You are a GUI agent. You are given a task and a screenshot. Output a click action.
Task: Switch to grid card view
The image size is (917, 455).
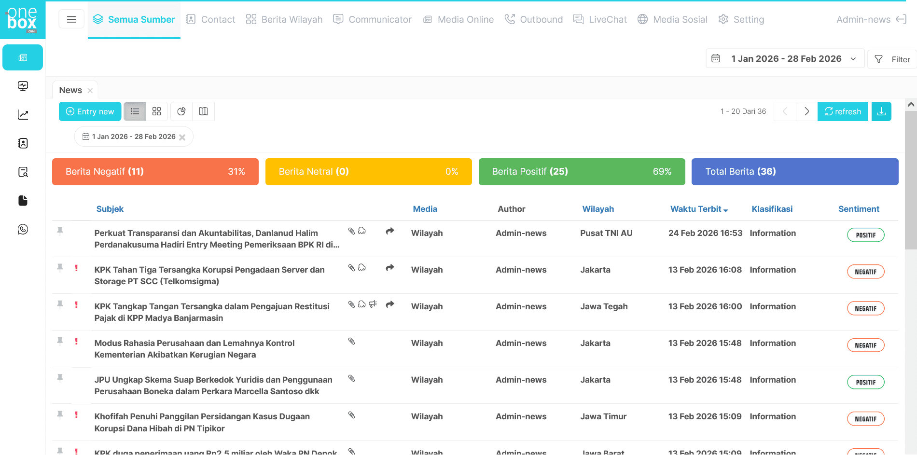(x=156, y=111)
